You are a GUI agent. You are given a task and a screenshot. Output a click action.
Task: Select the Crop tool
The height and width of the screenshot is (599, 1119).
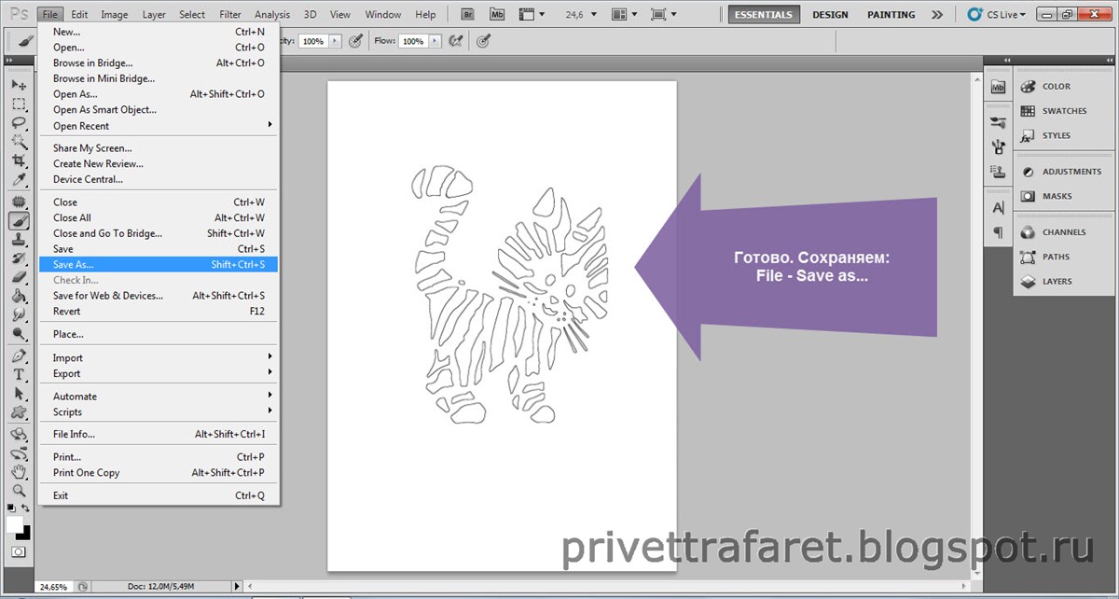19,161
